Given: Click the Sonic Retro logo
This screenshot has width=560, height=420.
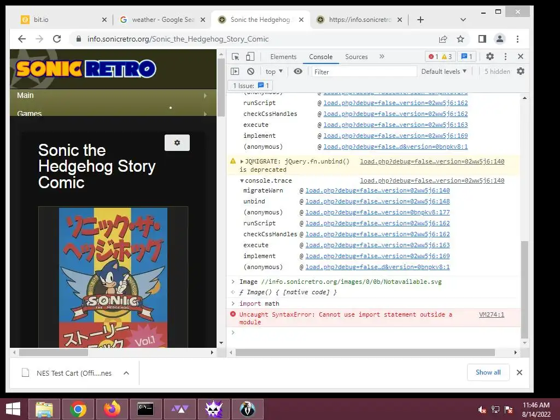Looking at the screenshot, I should [x=86, y=69].
